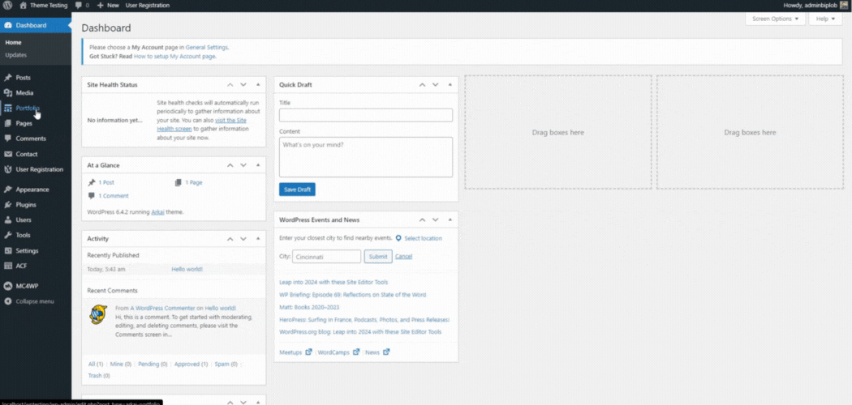The width and height of the screenshot is (852, 405).
Task: Click the WordCamps external link icon
Action: pyautogui.click(x=356, y=352)
